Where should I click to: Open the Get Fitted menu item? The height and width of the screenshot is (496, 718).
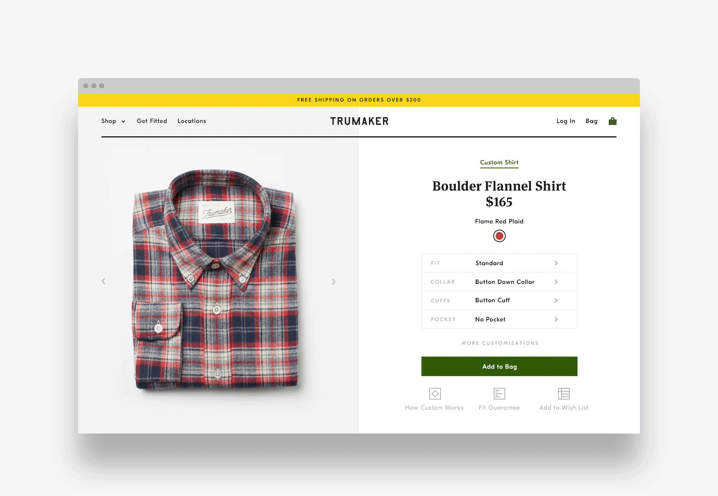152,121
